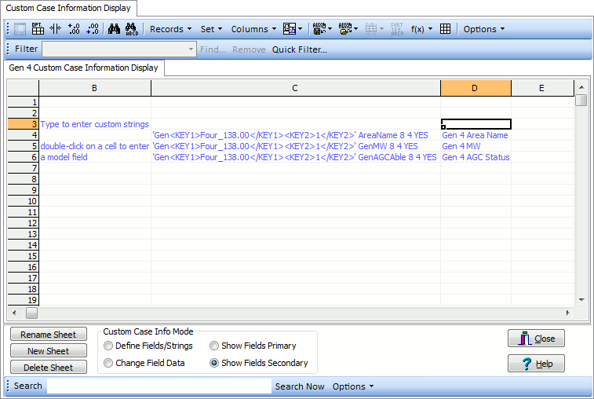Click the horizontal scrollbar thumb of the grid
The height and width of the screenshot is (399, 594).
pyautogui.click(x=31, y=313)
